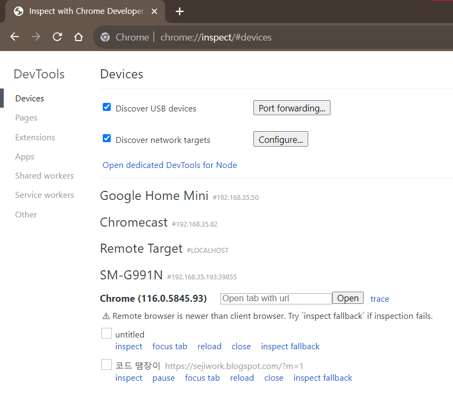Screen dimensions: 453x394
Task: Reload the chrome://inspect page
Action: [57, 37]
